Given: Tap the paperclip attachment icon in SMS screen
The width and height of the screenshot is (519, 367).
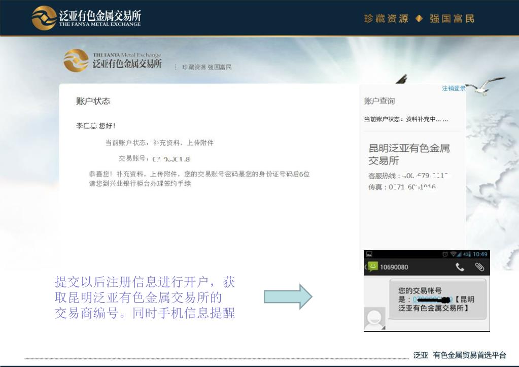Looking at the screenshot, I should (x=479, y=267).
